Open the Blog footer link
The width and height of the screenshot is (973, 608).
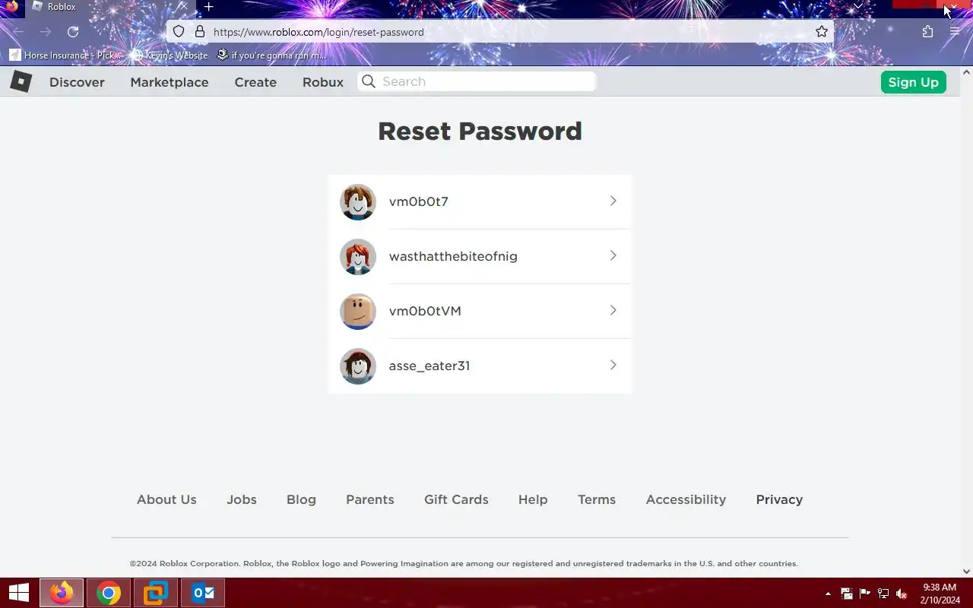(301, 499)
